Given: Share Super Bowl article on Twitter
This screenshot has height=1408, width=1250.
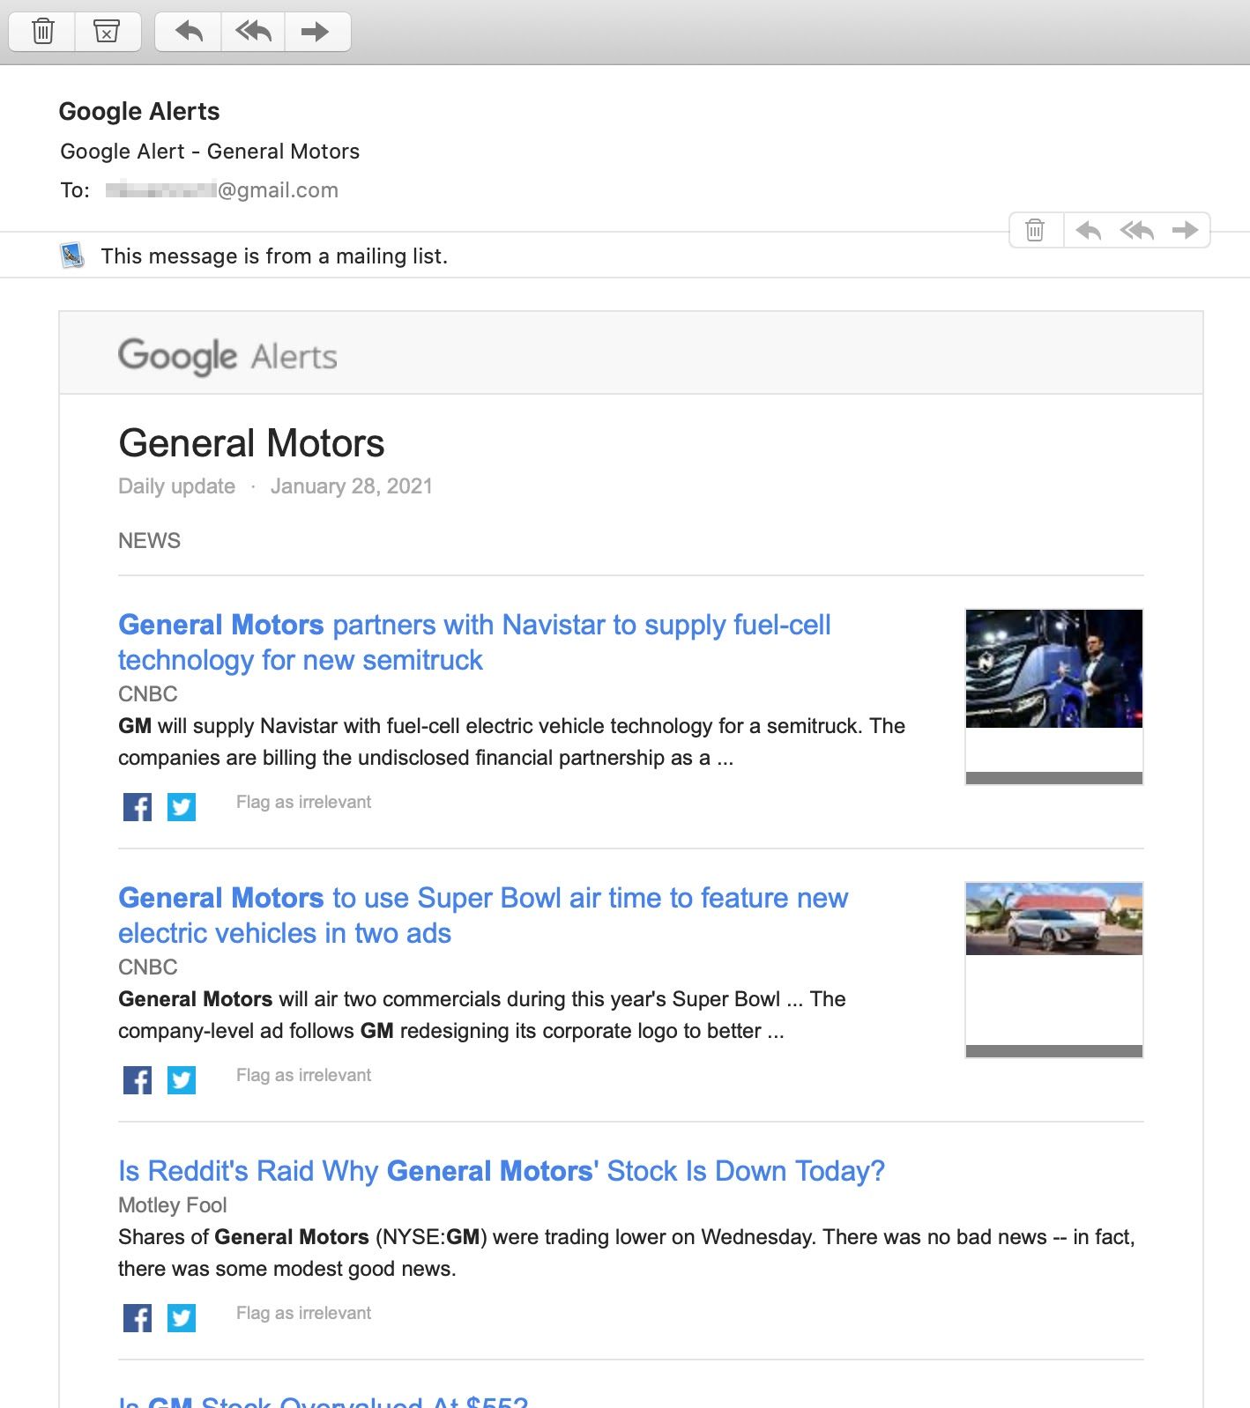Looking at the screenshot, I should coord(182,1079).
